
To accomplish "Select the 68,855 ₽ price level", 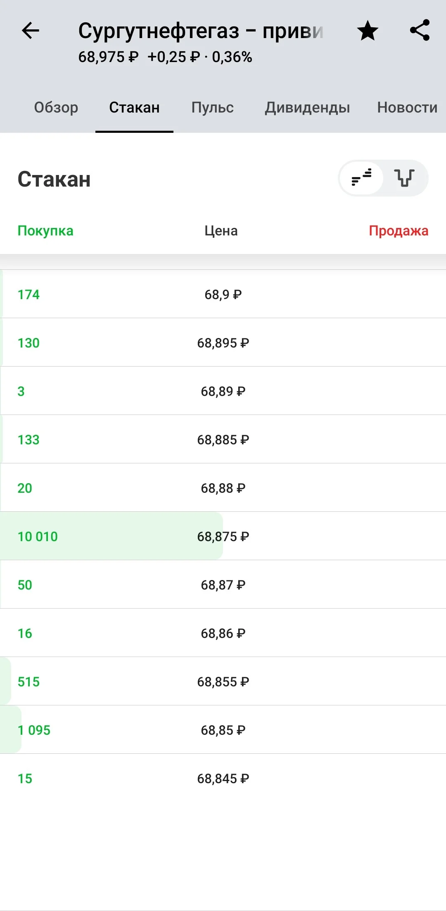I will 223,681.
